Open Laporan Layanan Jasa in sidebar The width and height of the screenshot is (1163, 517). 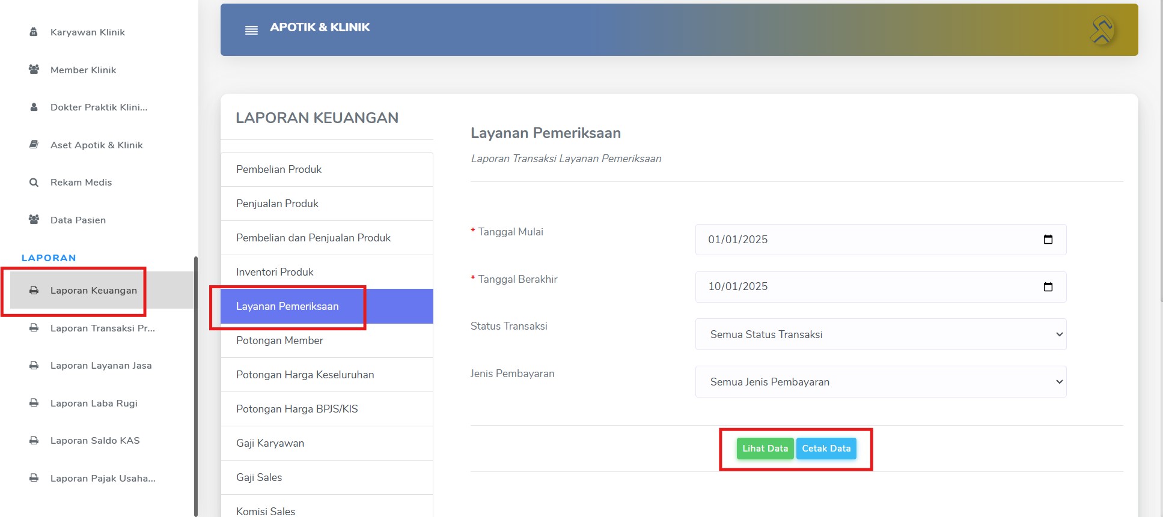[101, 366]
